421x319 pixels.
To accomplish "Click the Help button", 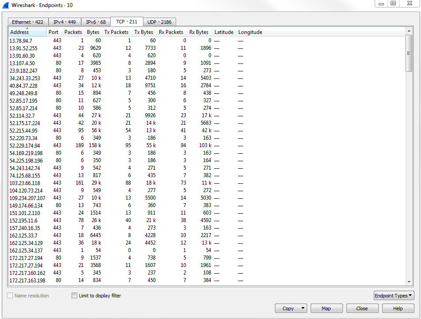I will [398, 308].
